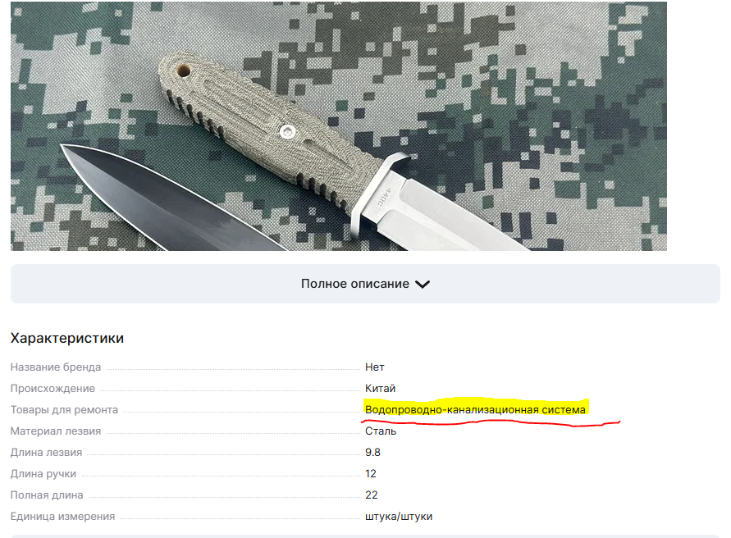Click the Название бренда label

click(56, 367)
